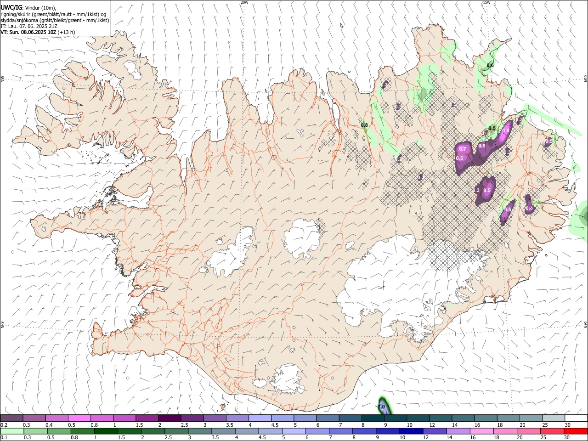This screenshot has height=441, width=588.
Task: Select the white snow legend swatch at 30
Action: pos(576,418)
